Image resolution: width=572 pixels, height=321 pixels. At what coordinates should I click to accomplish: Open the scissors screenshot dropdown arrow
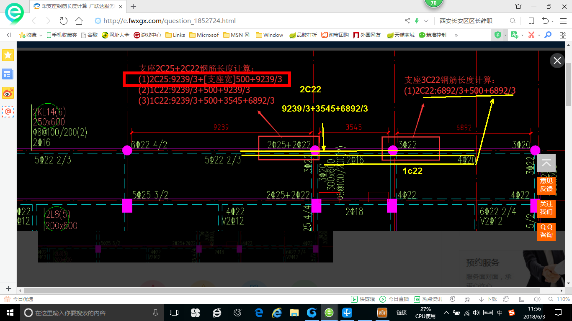tap(539, 35)
